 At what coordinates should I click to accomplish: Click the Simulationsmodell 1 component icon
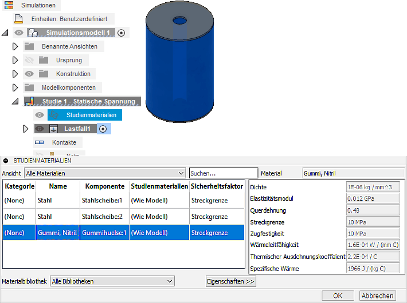[x=33, y=33]
